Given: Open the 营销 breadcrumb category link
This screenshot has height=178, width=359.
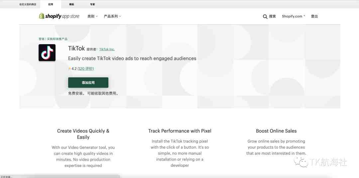Looking at the screenshot, I should coord(42,39).
